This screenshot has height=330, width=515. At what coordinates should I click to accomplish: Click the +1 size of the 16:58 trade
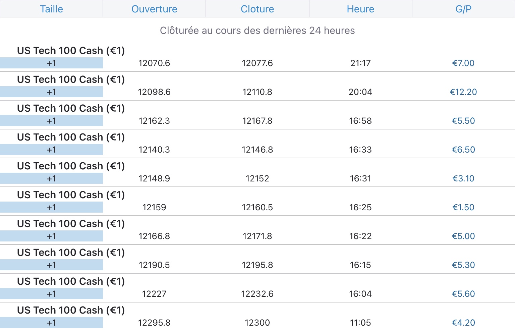(51, 121)
